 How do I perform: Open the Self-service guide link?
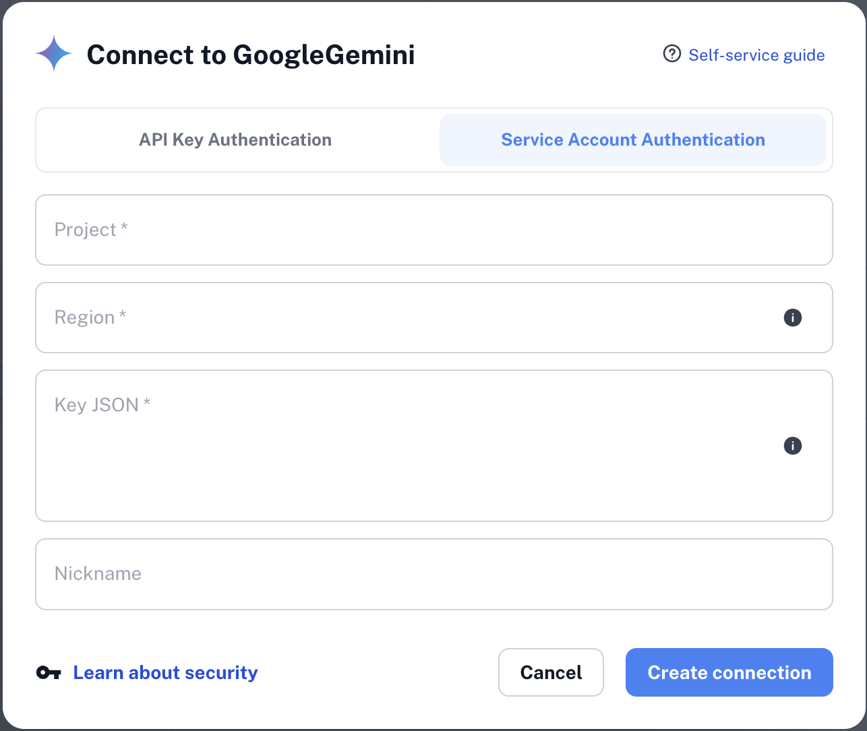pos(756,55)
